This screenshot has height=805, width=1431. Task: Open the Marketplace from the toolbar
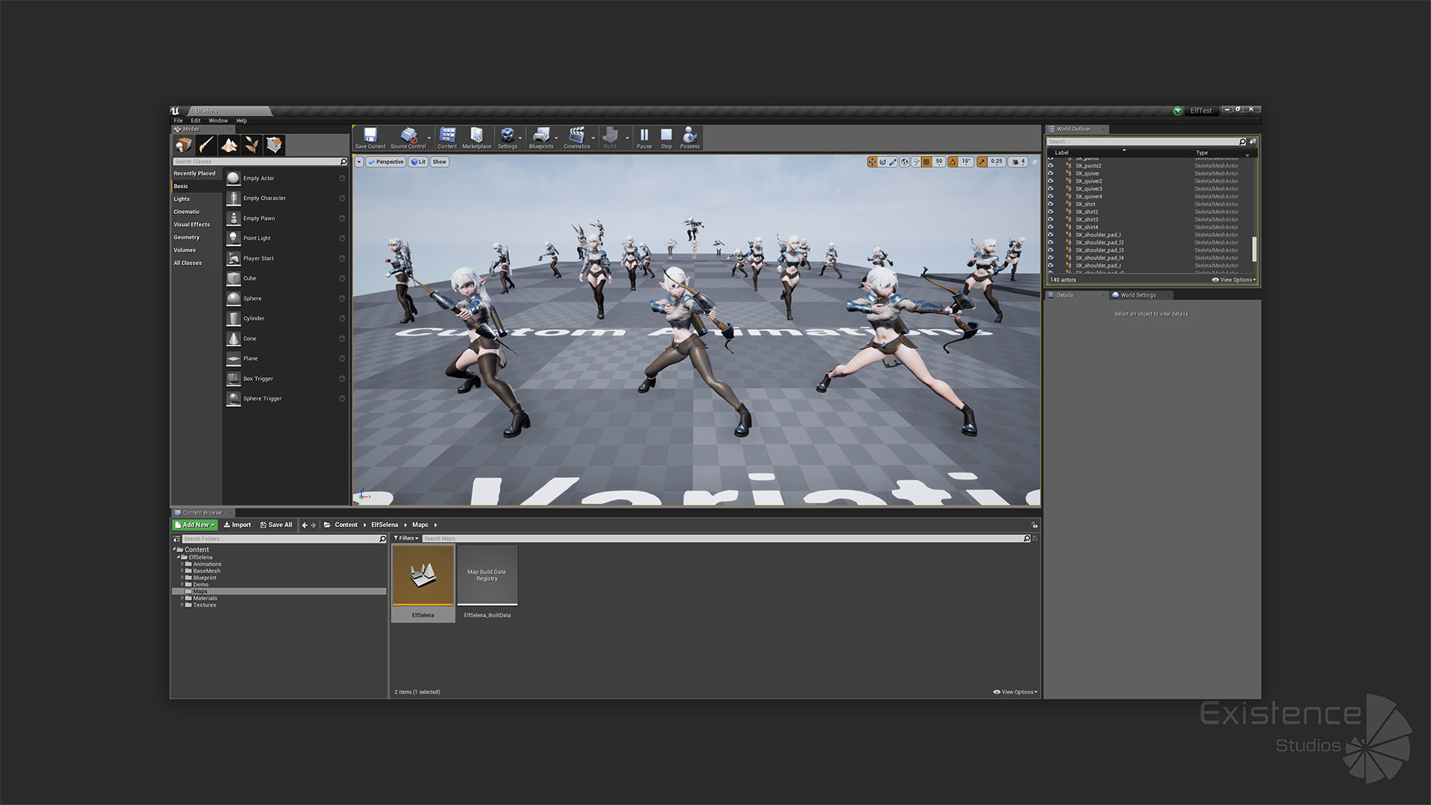476,136
